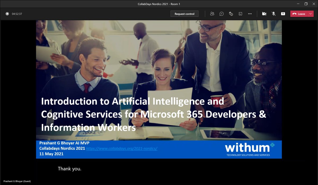This screenshot has width=318, height=185.
Task: Close the Teams meeting window
Action: click(313, 4)
